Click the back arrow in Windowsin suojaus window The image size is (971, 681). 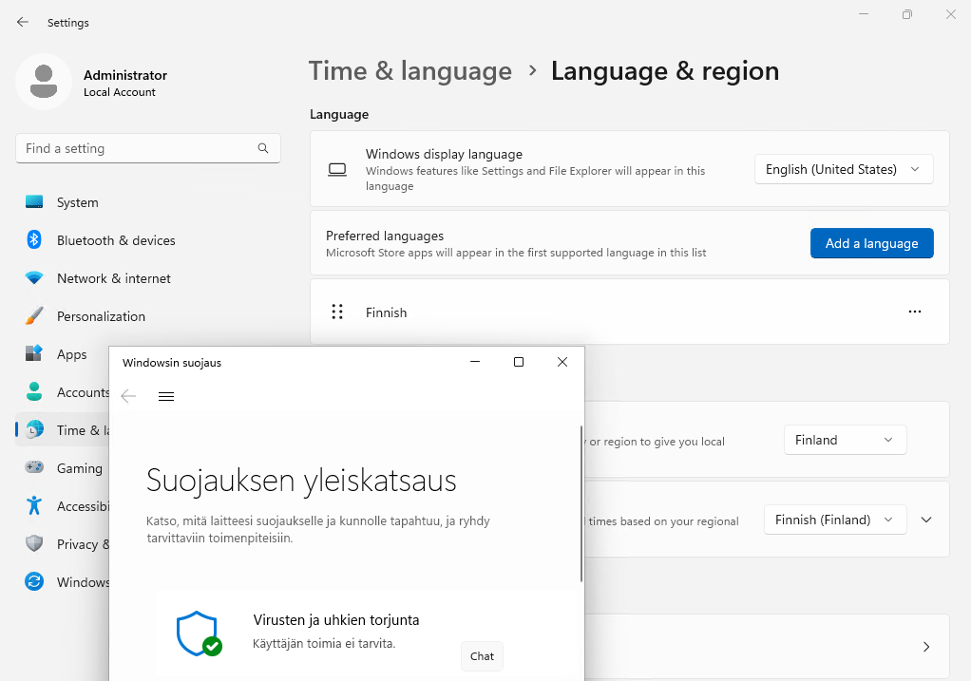tap(128, 396)
